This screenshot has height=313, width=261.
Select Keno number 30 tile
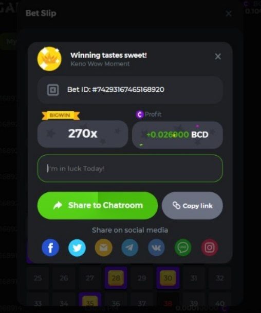[167, 277]
